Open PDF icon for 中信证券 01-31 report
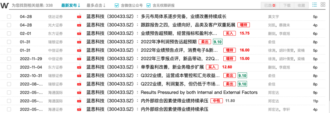Viewport: 330px width, 113px height. point(79,50)
